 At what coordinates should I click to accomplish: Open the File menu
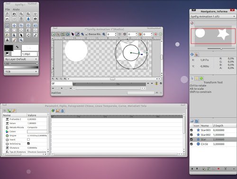[8, 9]
